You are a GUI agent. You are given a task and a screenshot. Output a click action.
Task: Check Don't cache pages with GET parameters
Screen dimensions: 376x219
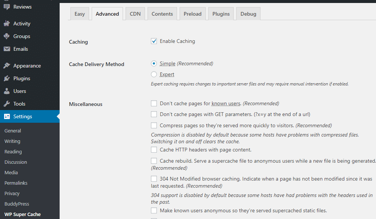click(x=154, y=114)
